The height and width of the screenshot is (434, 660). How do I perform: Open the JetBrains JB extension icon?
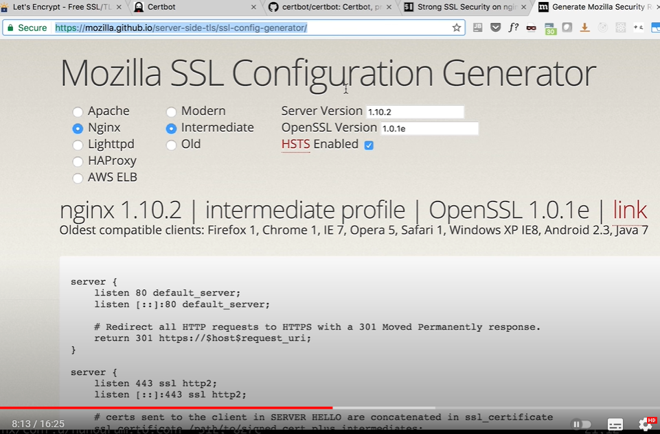(477, 27)
